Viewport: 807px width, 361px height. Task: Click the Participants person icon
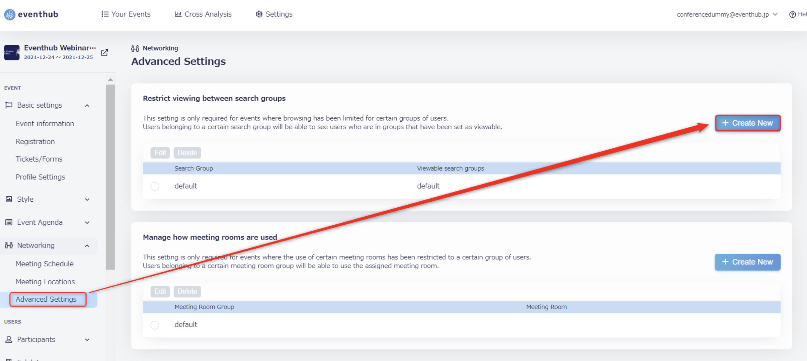point(9,340)
